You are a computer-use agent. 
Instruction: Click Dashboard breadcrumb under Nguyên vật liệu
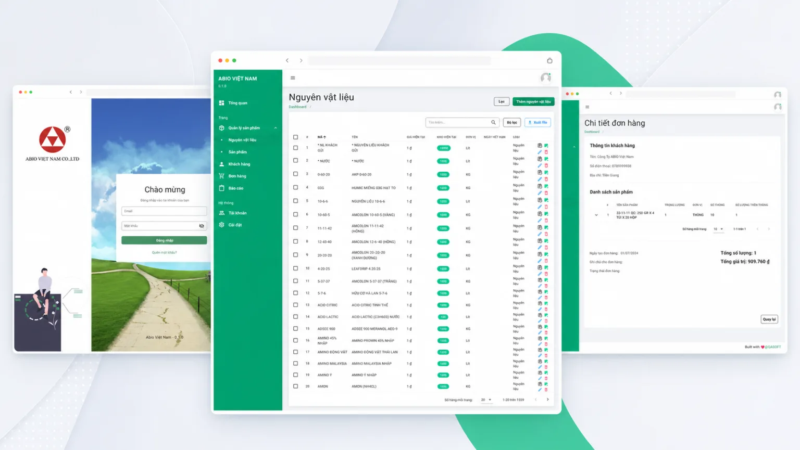(x=297, y=107)
